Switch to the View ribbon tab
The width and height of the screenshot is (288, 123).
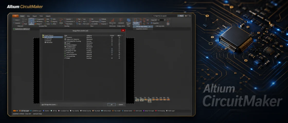(x=28, y=16)
